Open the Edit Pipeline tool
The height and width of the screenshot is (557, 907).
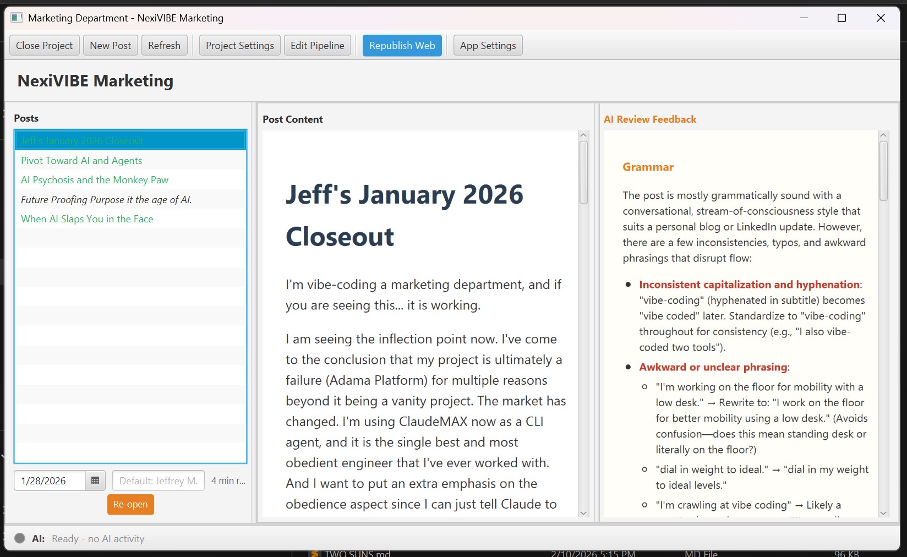(x=317, y=45)
